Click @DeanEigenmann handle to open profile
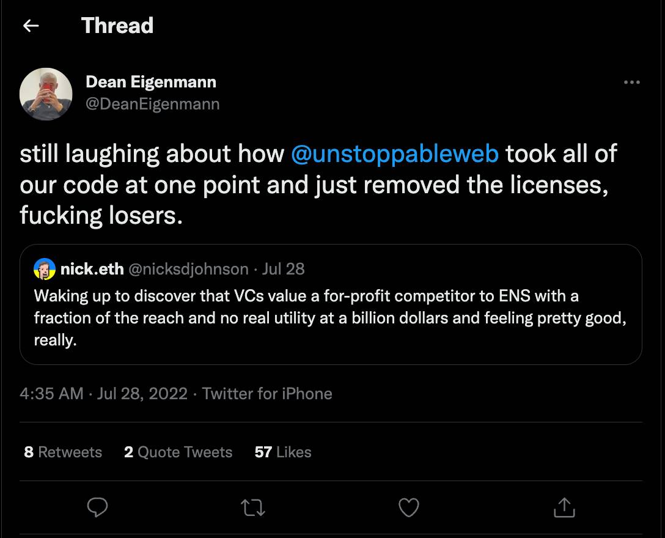The height and width of the screenshot is (538, 665). 154,104
